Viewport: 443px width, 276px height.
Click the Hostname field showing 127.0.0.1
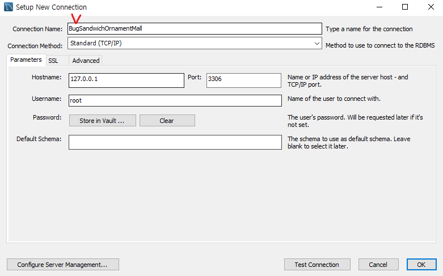(126, 80)
